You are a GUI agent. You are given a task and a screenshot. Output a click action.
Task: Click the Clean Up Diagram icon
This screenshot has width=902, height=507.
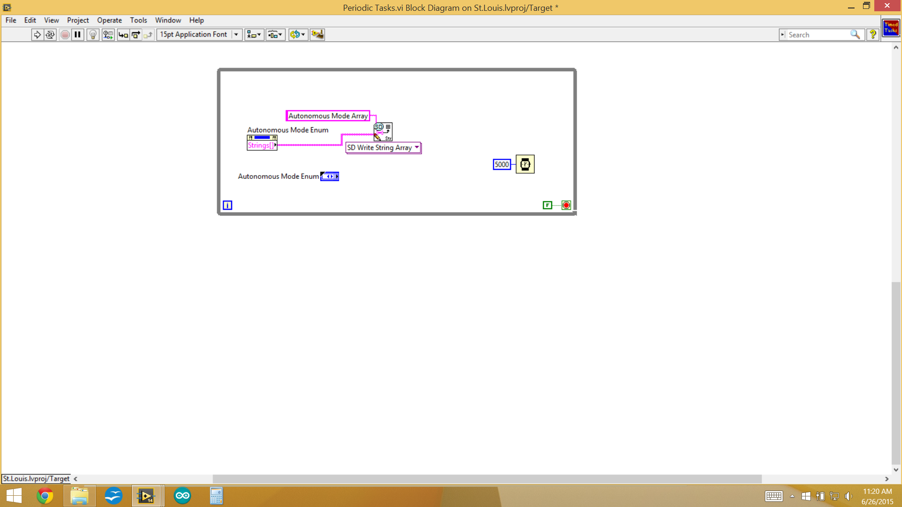pyautogui.click(x=317, y=34)
